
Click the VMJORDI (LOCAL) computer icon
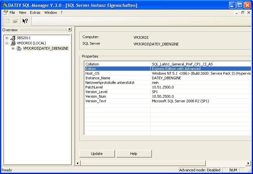(13, 43)
